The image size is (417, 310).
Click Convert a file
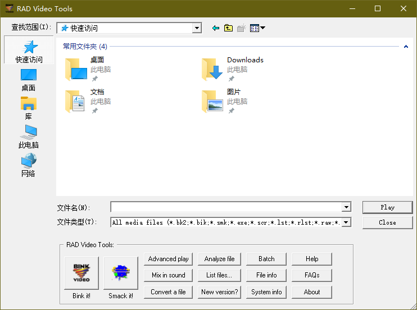pos(169,292)
